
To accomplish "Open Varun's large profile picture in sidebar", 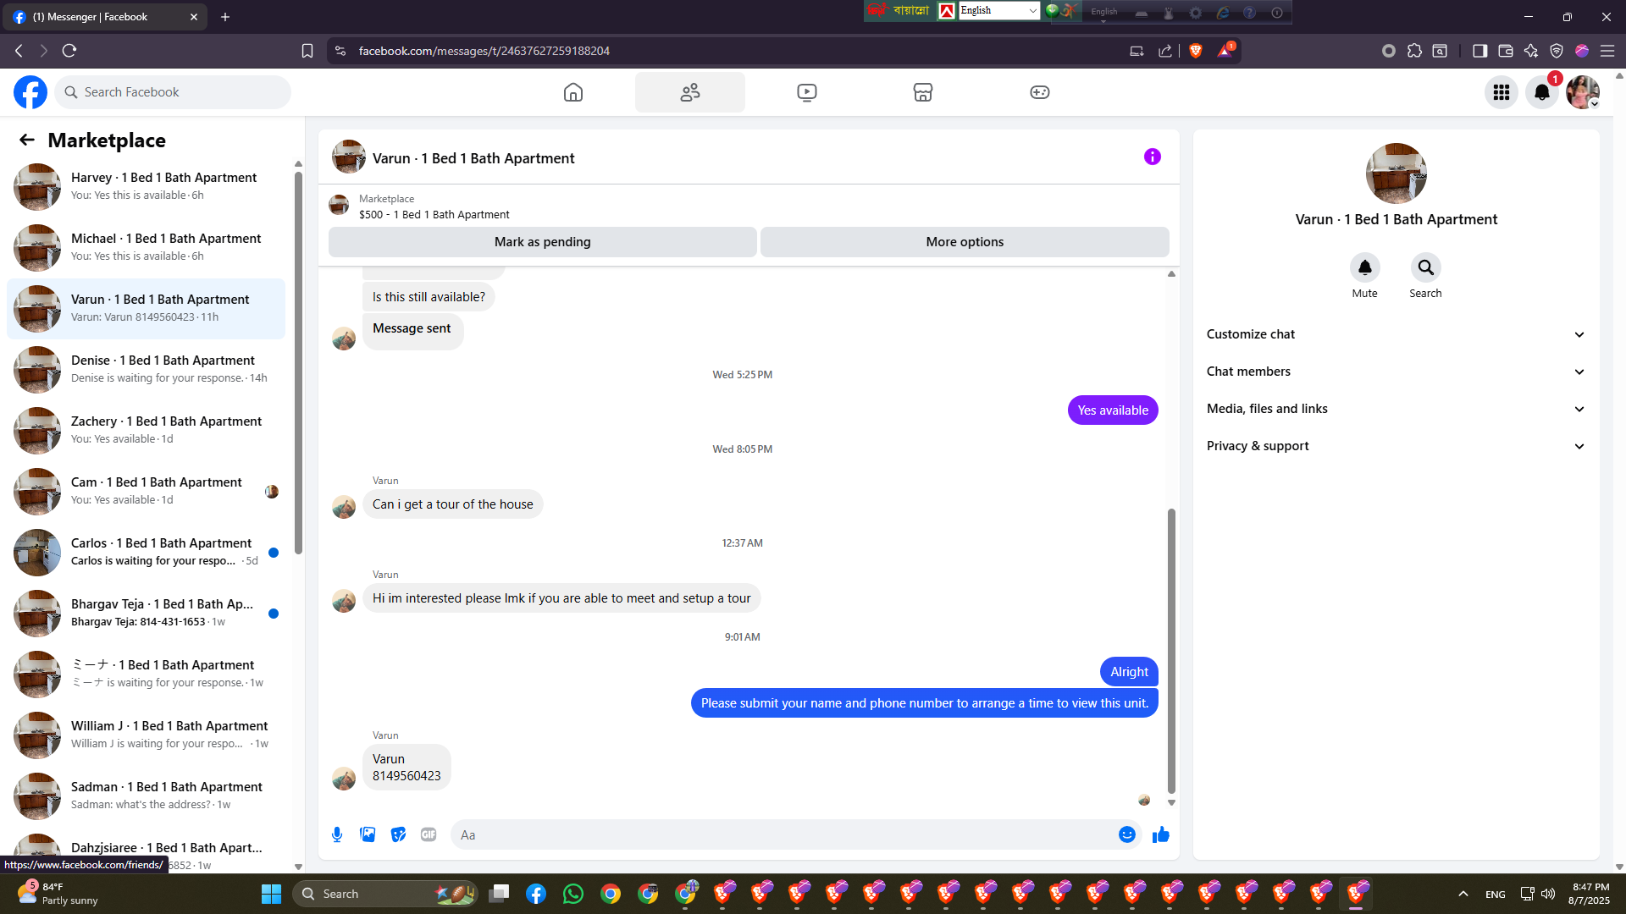I will [1396, 173].
